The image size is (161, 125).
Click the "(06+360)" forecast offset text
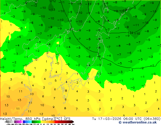[152, 119]
